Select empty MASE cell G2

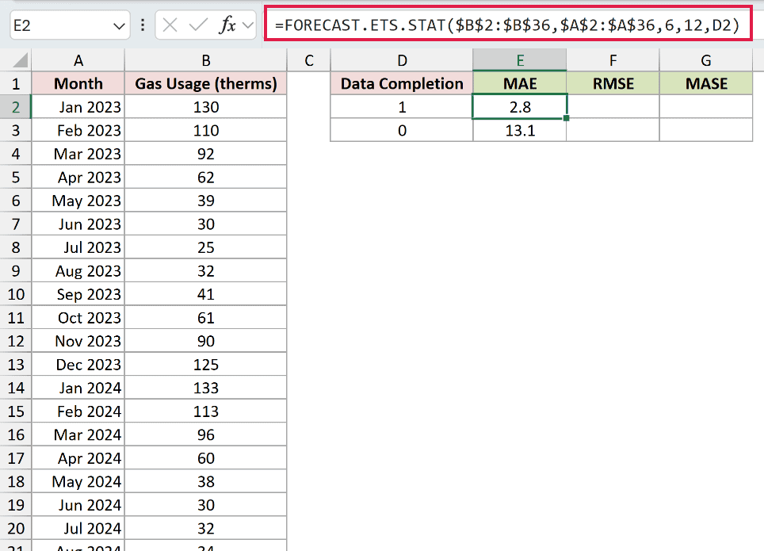705,107
